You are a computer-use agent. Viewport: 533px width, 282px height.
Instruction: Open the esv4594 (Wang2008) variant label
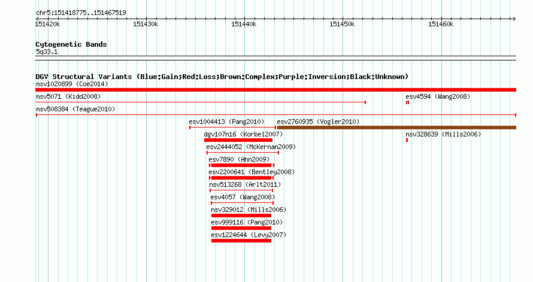point(438,96)
